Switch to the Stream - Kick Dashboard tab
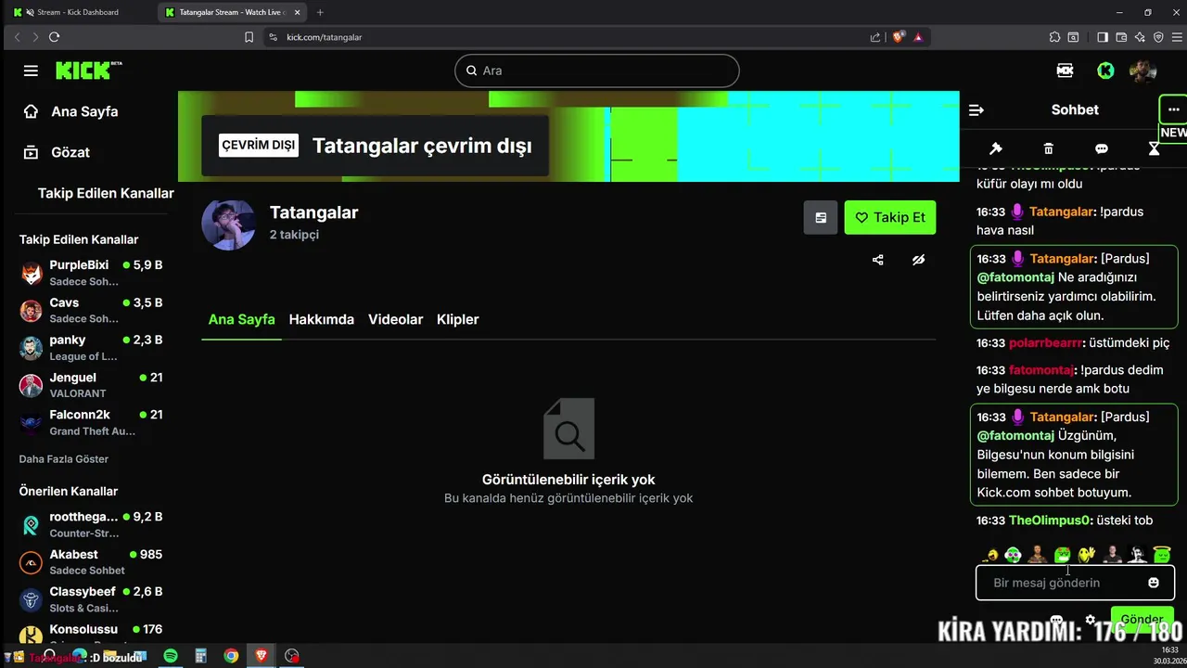The width and height of the screenshot is (1187, 668). click(78, 12)
